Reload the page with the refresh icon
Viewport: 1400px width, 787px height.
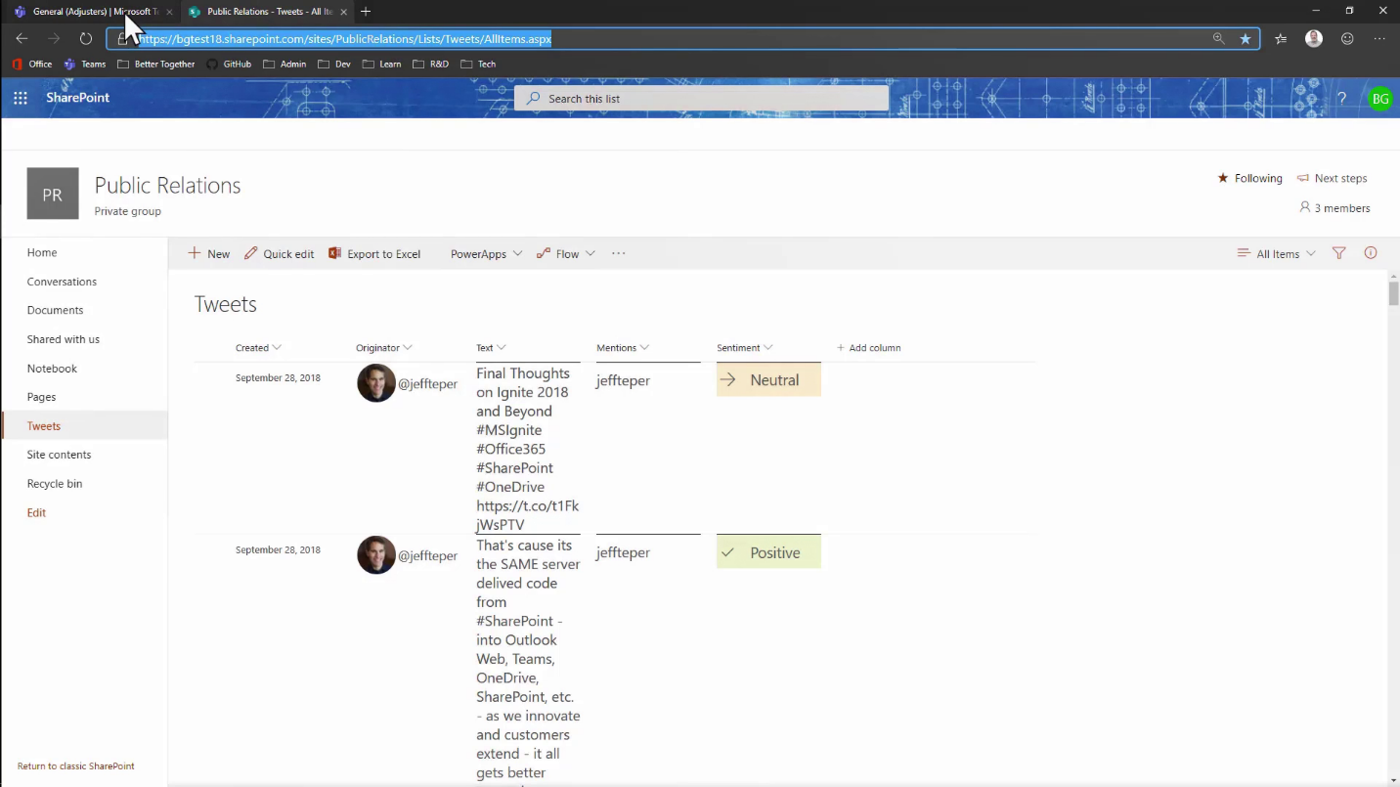coord(86,39)
